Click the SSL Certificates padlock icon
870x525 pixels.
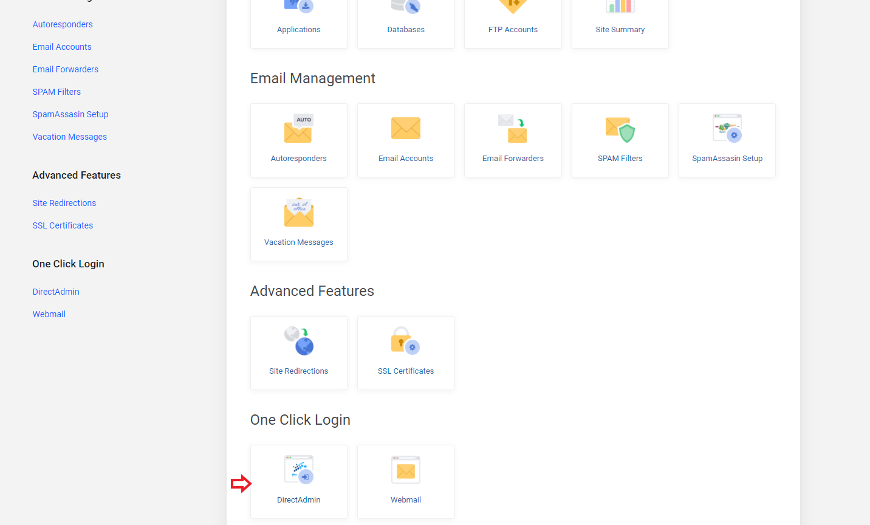point(406,341)
